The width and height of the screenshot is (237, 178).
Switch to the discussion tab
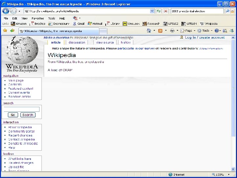[77, 43]
